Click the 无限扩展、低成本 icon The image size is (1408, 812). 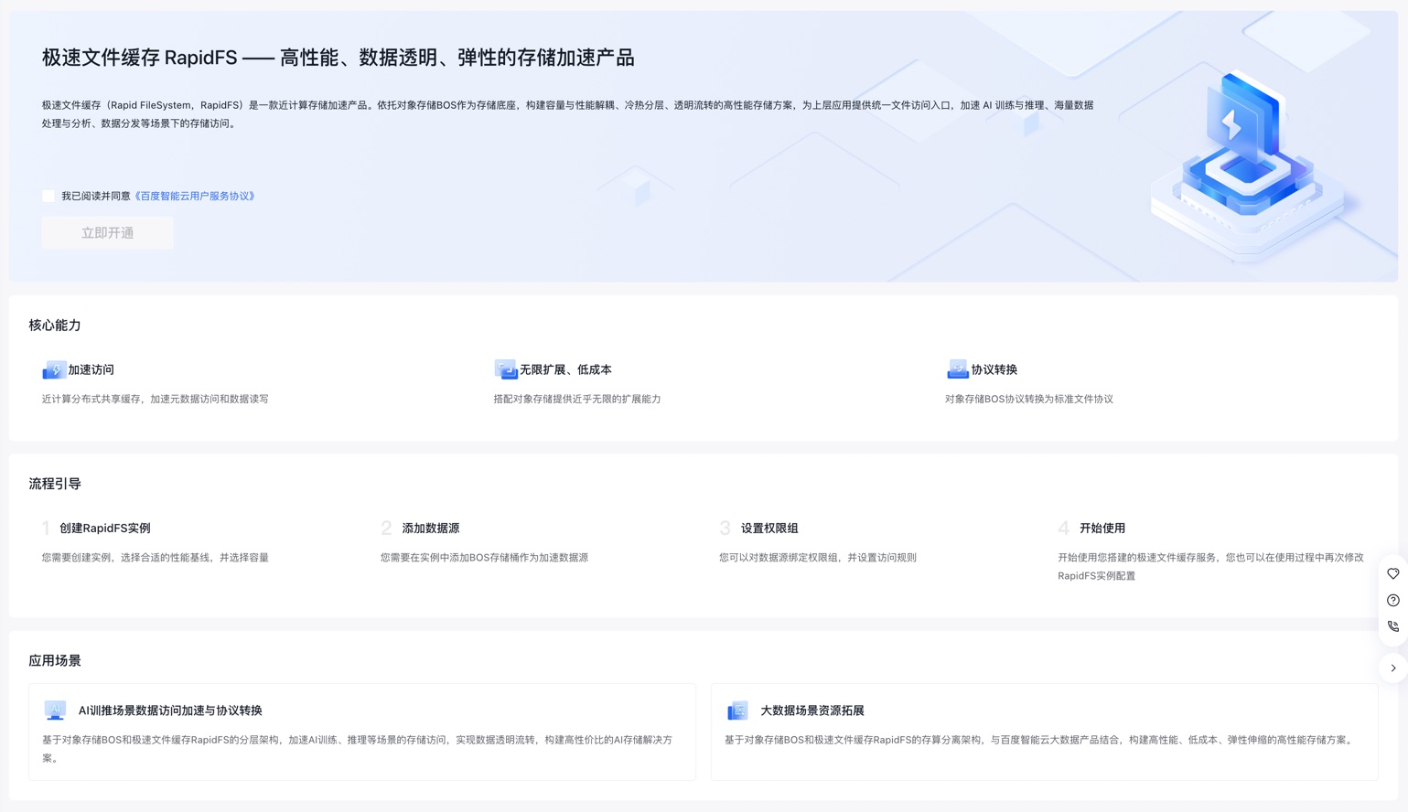coord(506,369)
